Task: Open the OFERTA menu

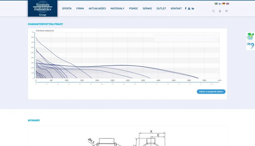Action: click(x=67, y=9)
